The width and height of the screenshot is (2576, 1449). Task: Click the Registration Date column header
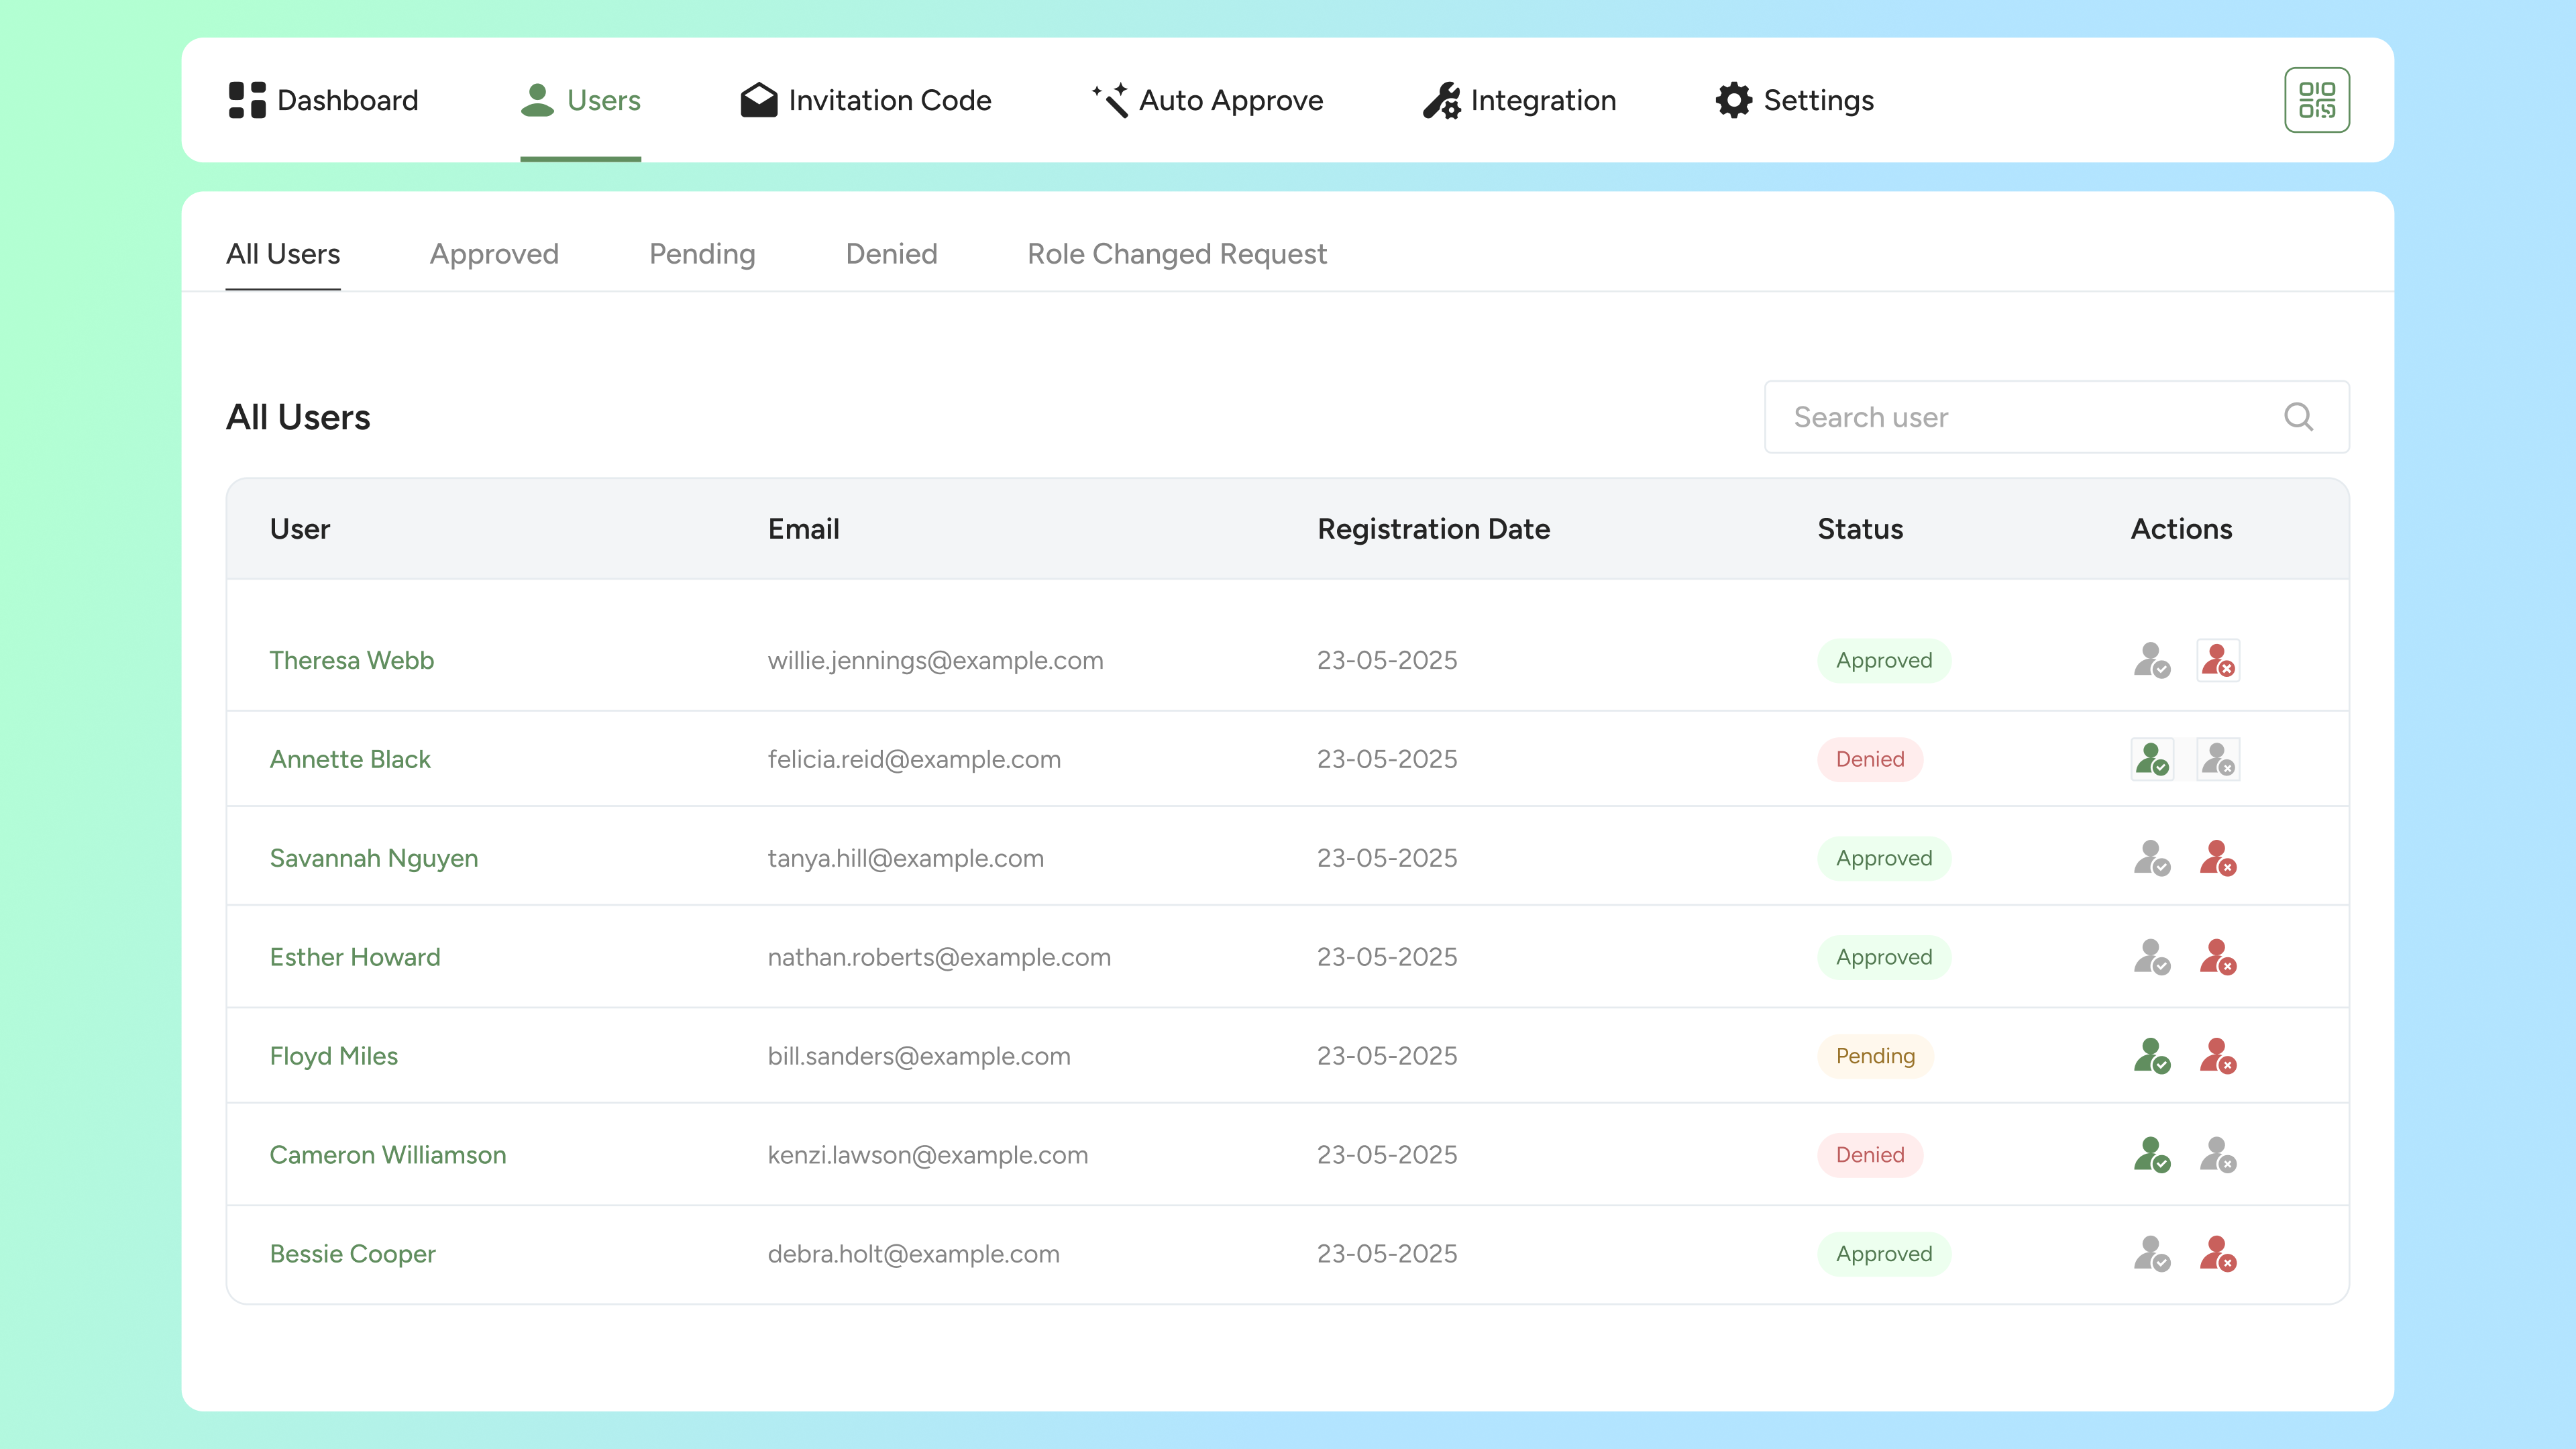[1433, 529]
